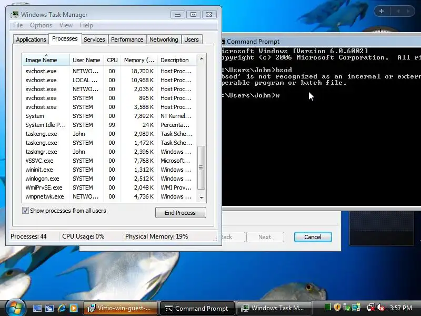Click the process list scroll-down arrow

tap(202, 198)
